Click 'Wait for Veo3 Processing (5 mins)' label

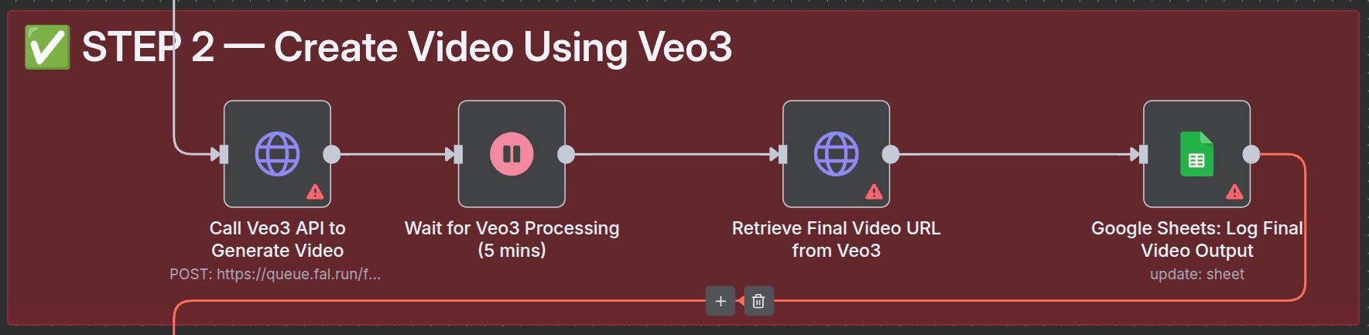coord(512,239)
